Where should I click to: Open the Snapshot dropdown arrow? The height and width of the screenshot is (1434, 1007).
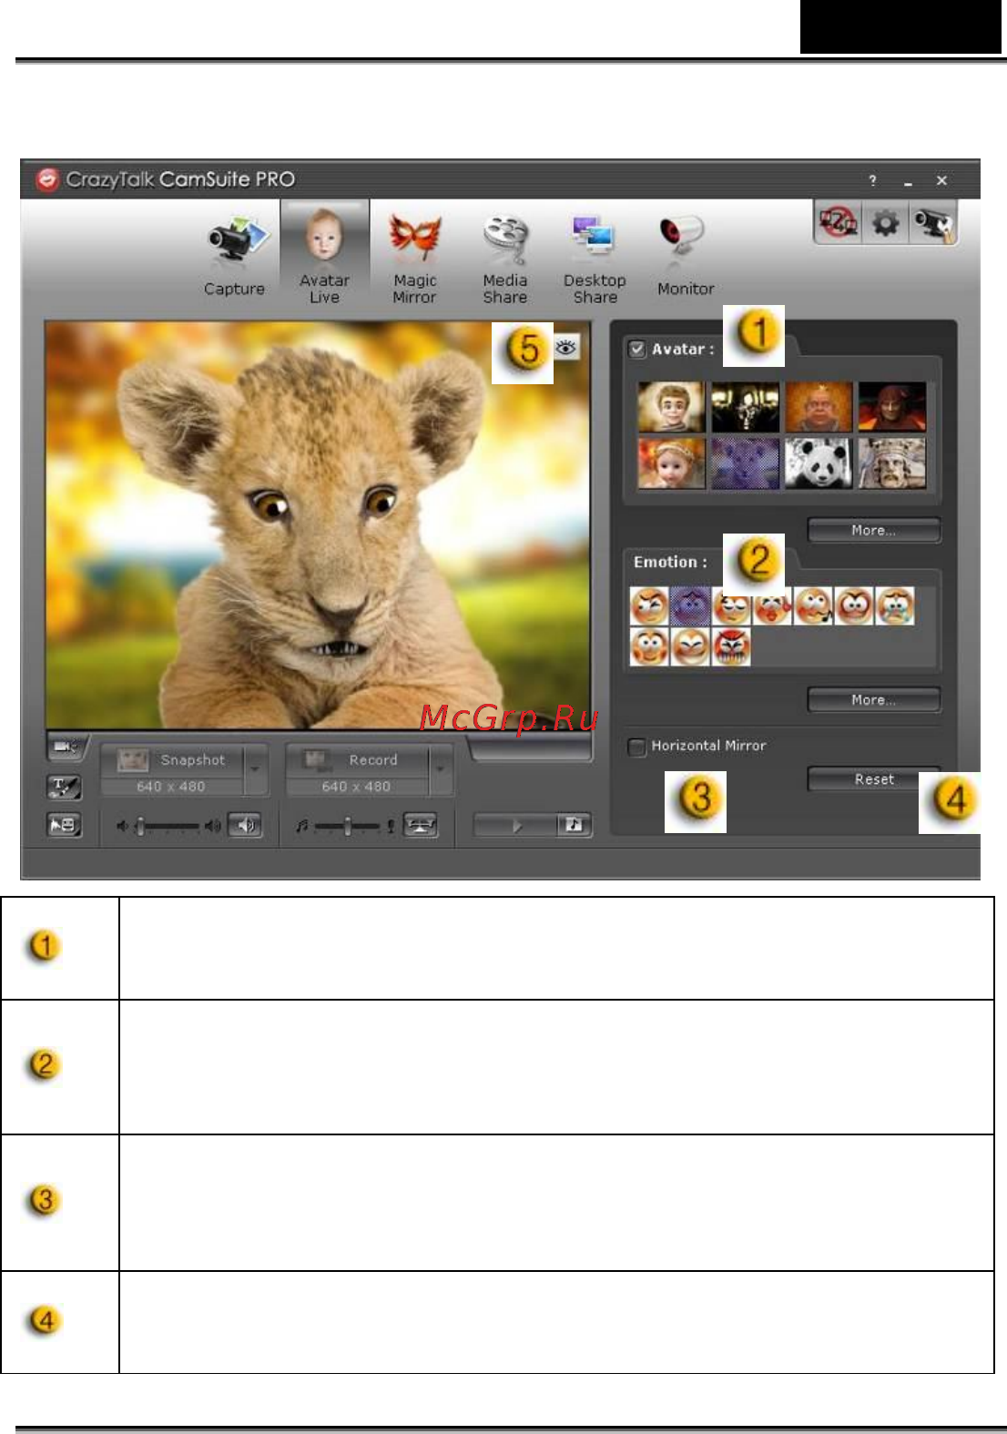tap(256, 770)
